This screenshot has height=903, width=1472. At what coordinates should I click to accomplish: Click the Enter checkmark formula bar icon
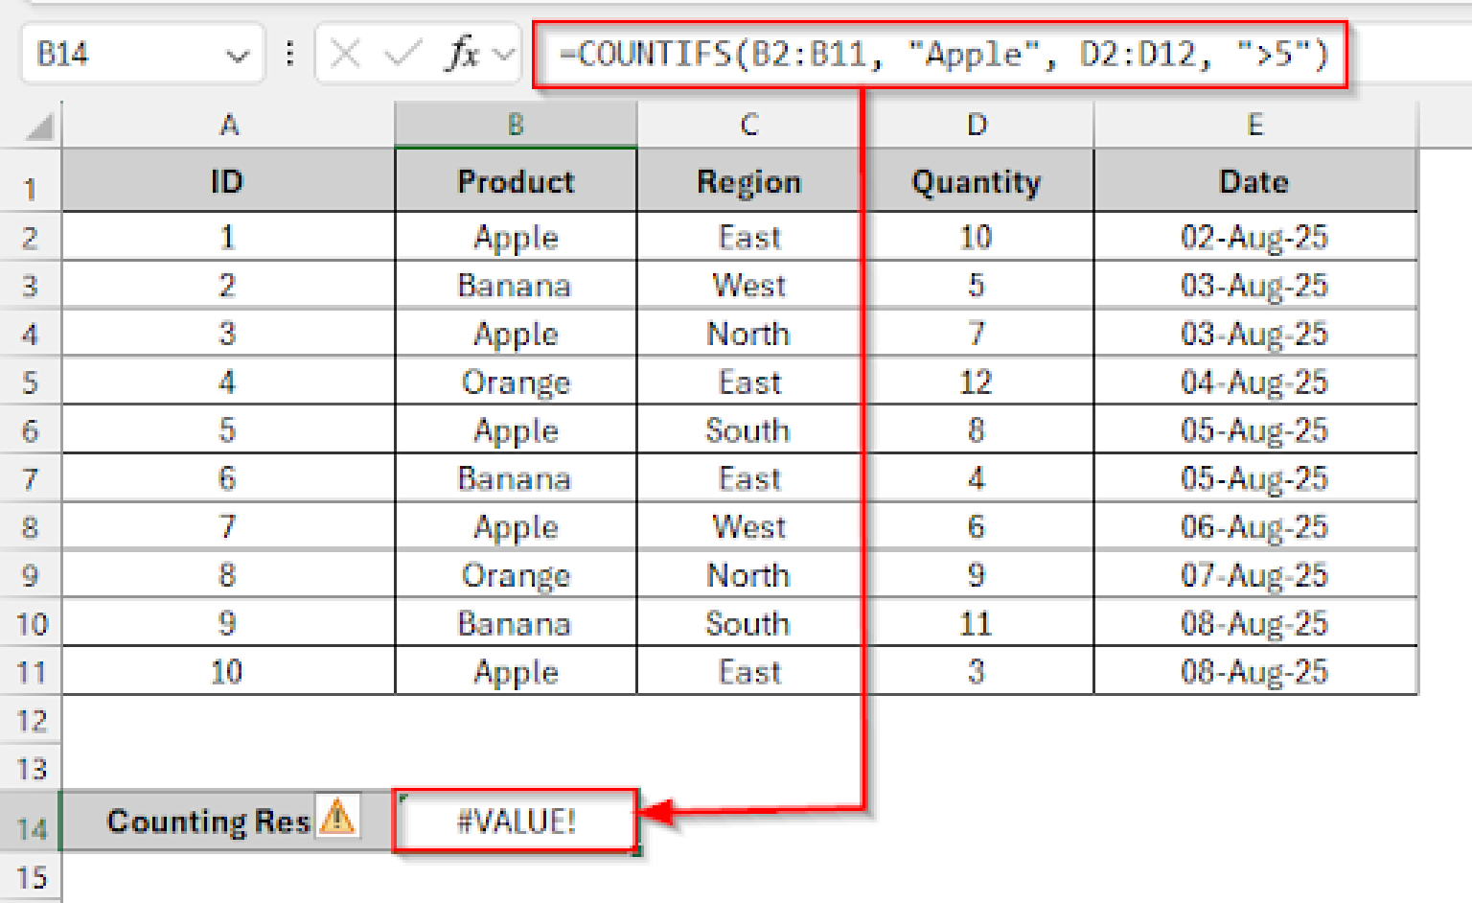402,55
